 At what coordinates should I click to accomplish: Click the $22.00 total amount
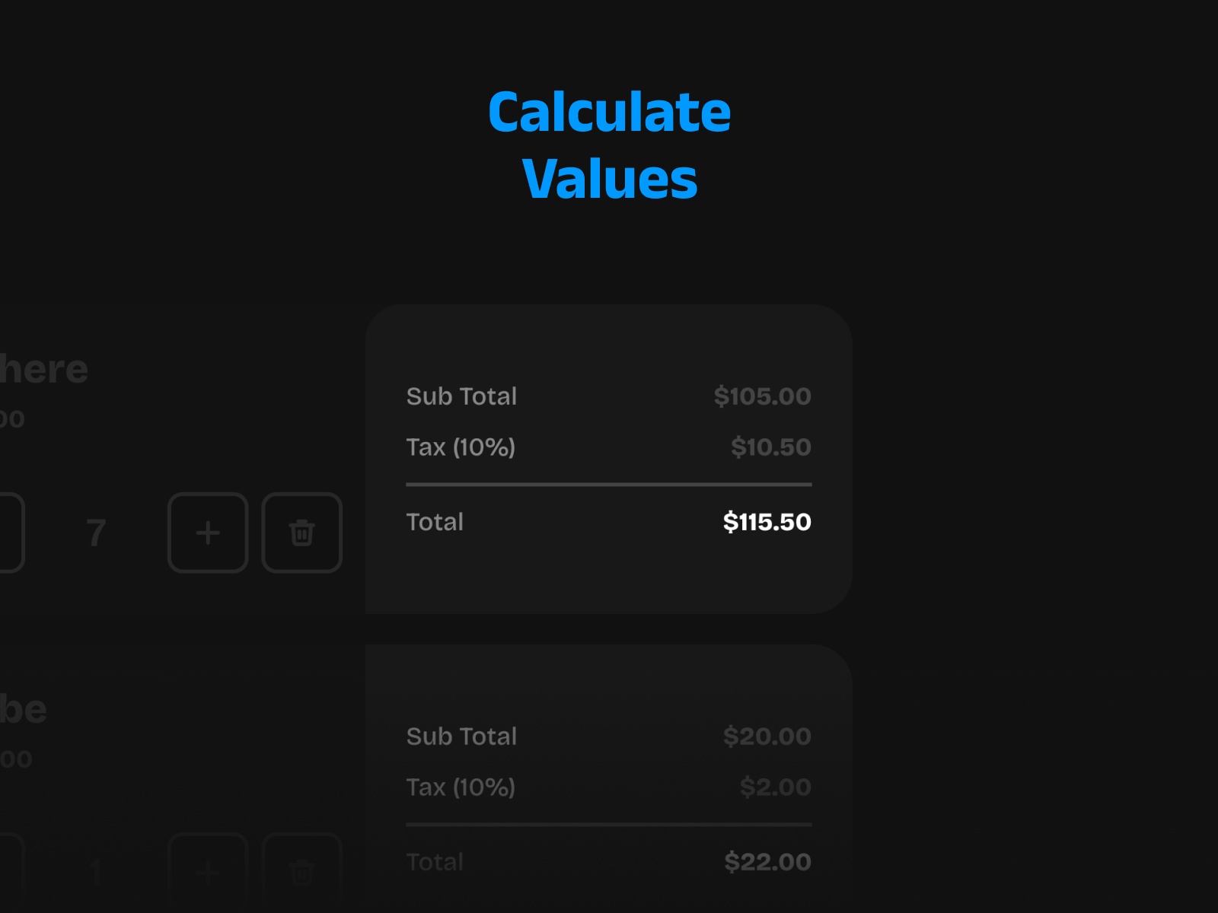[x=767, y=862]
